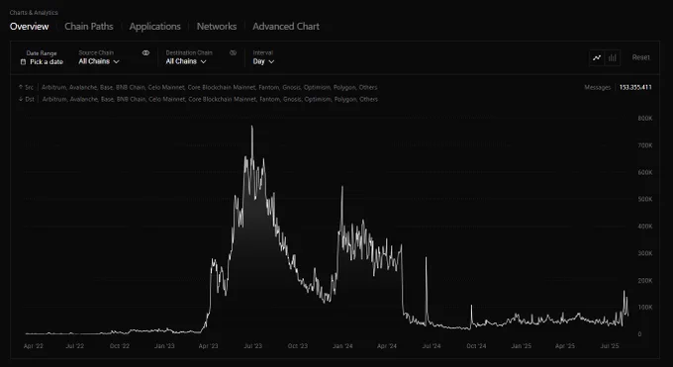The width and height of the screenshot is (673, 367).
Task: Click the Jan '24 x-axis label
Action: (x=342, y=346)
